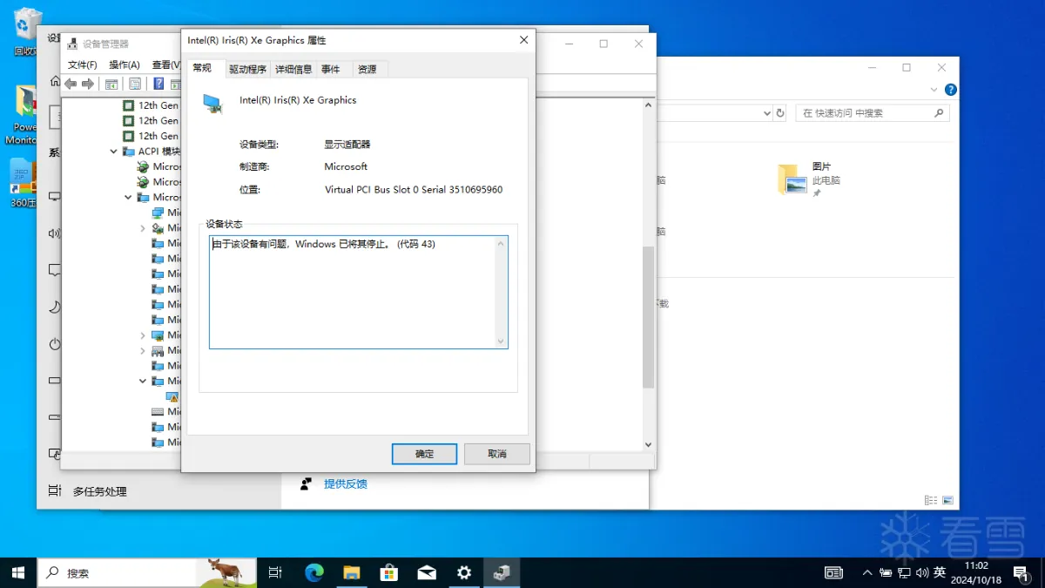Viewport: 1045px width, 588px height.
Task: Open the clock showing 11:02
Action: tap(976, 572)
